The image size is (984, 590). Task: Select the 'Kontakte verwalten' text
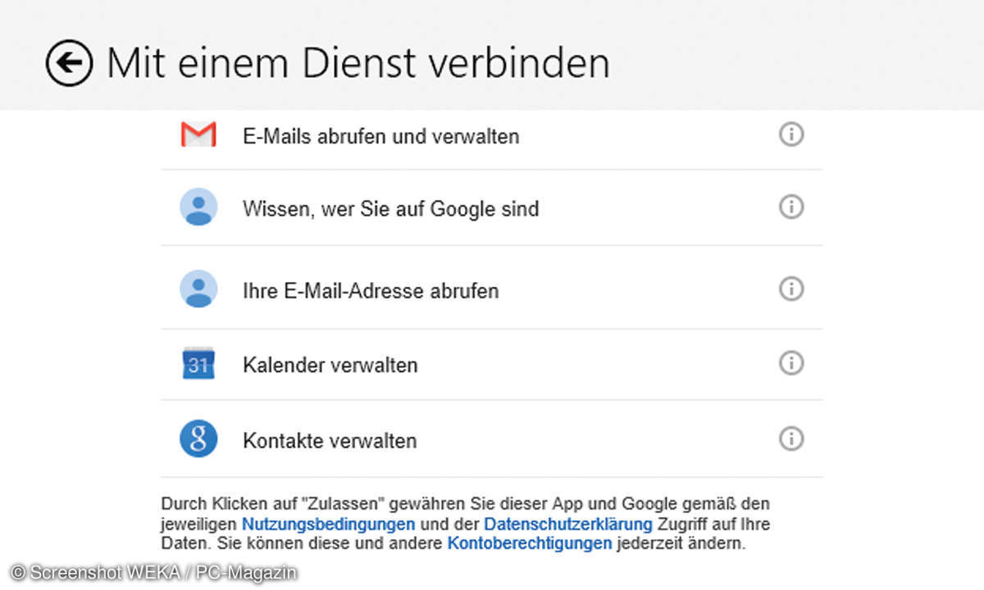point(330,441)
